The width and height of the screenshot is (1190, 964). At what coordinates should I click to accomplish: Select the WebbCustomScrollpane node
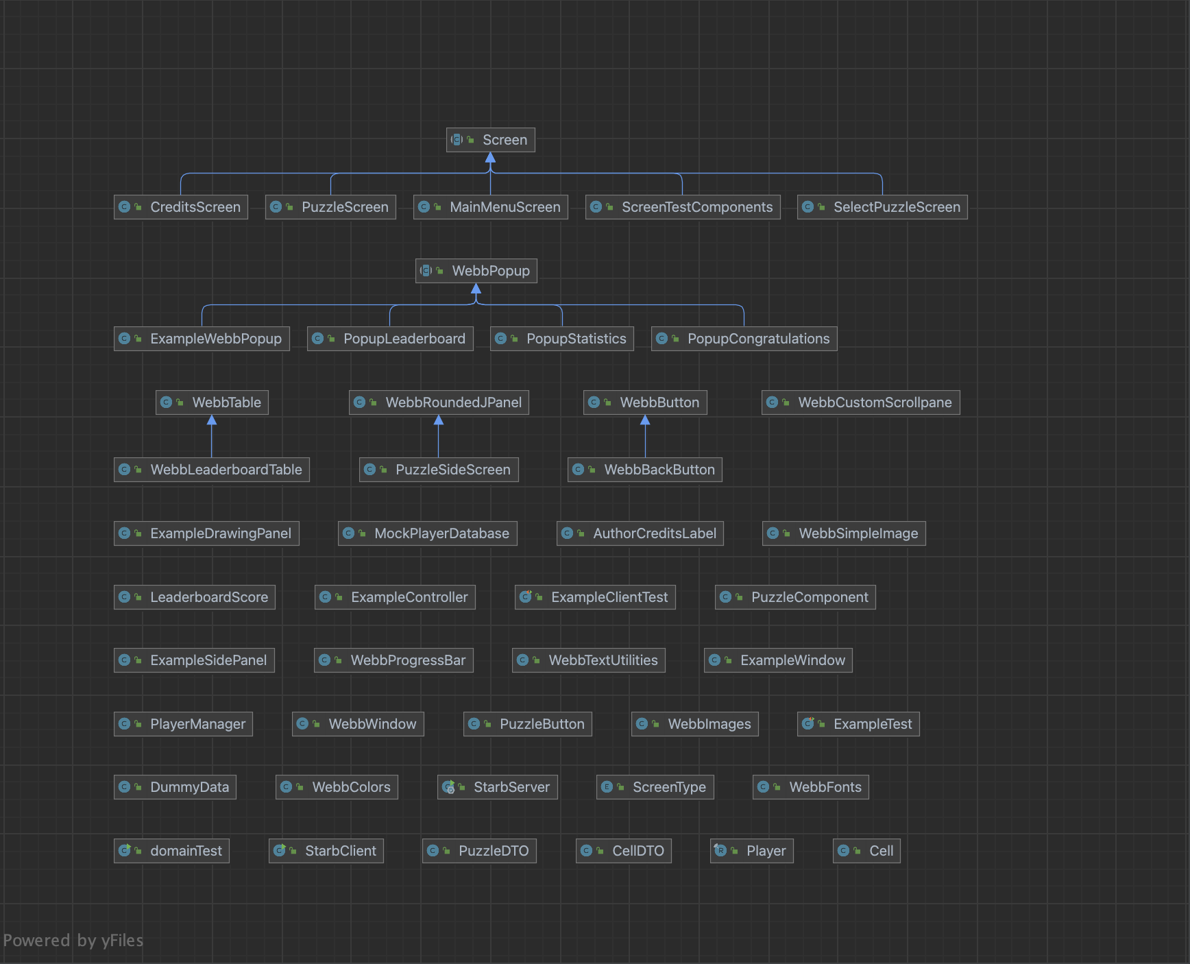click(860, 402)
